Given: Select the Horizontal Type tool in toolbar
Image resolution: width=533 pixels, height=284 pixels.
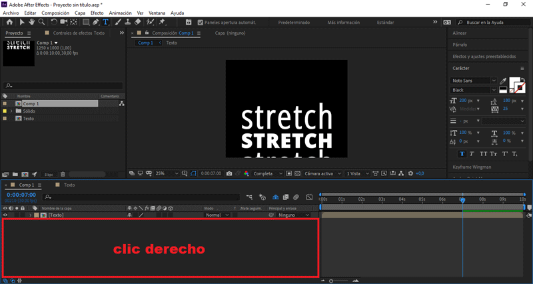Looking at the screenshot, I should click(105, 22).
